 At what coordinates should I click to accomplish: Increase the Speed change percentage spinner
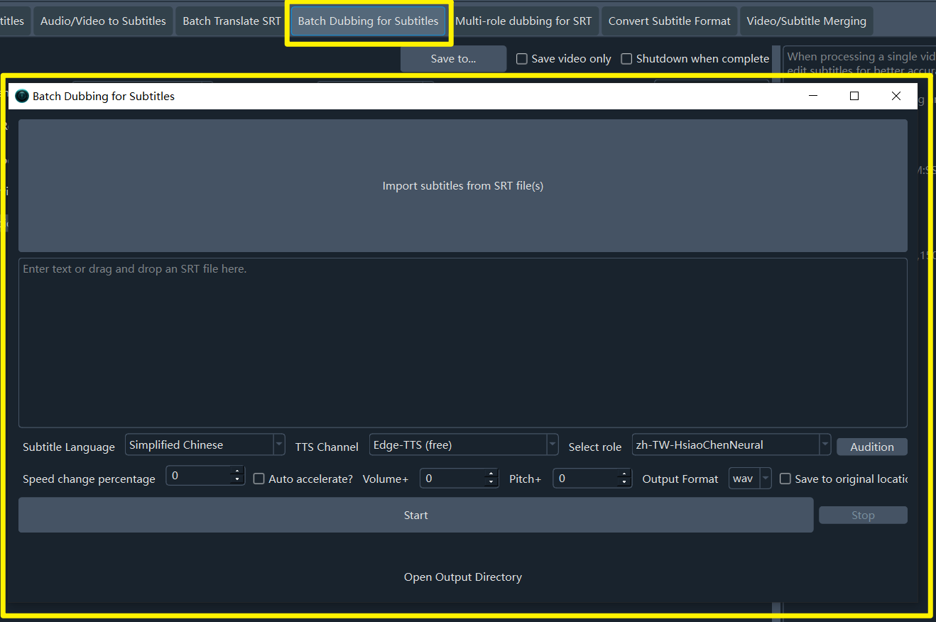(237, 471)
